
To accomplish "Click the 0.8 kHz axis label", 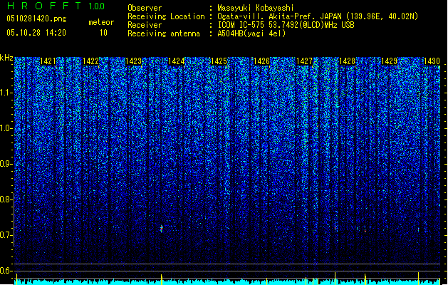I will click(x=6, y=199).
